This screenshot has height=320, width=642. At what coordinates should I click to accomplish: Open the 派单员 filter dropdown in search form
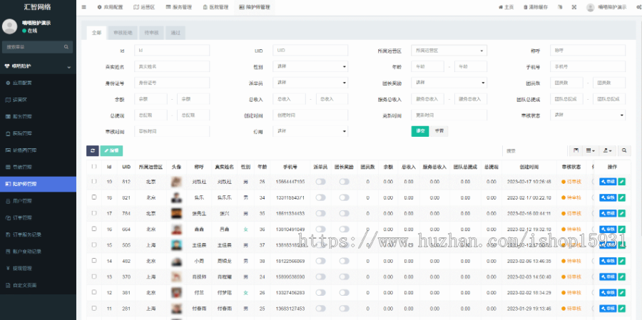click(310, 83)
